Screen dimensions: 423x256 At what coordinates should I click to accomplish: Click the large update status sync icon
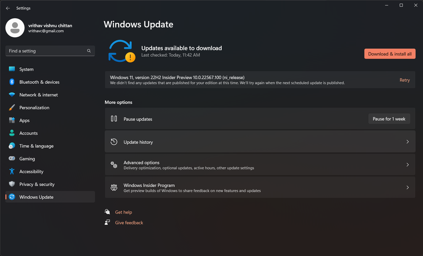122,51
